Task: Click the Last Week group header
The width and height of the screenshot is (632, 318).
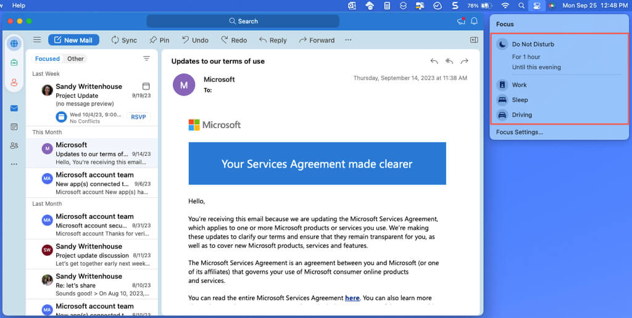Action: [x=46, y=74]
